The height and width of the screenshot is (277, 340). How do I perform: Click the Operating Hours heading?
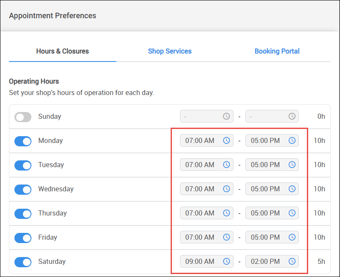click(x=34, y=81)
